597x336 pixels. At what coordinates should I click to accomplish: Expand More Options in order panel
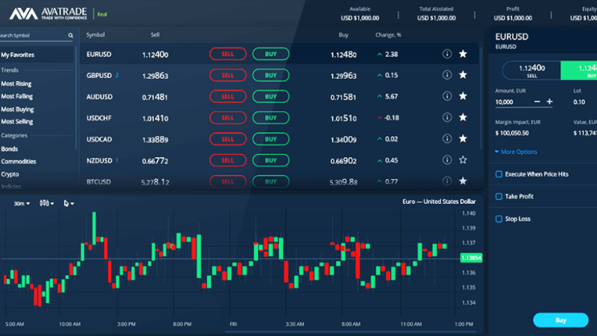point(516,152)
